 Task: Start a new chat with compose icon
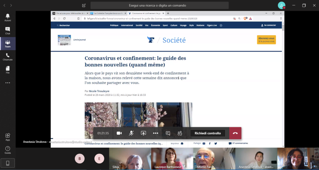84,6
